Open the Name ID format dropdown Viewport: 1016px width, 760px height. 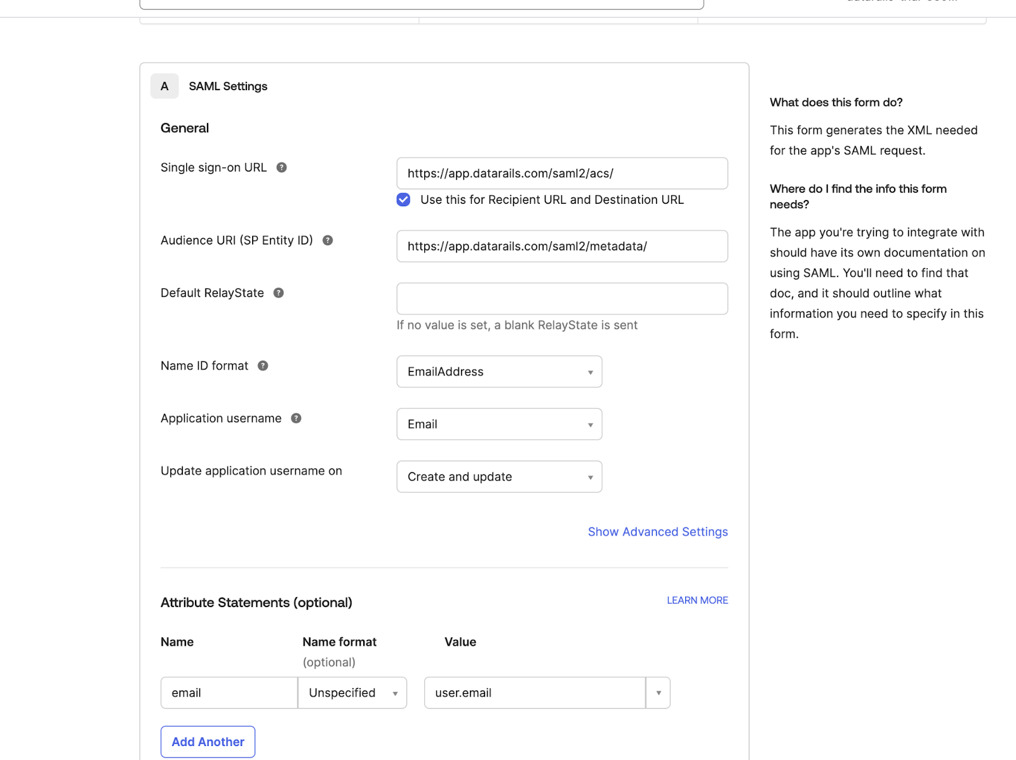coord(499,371)
